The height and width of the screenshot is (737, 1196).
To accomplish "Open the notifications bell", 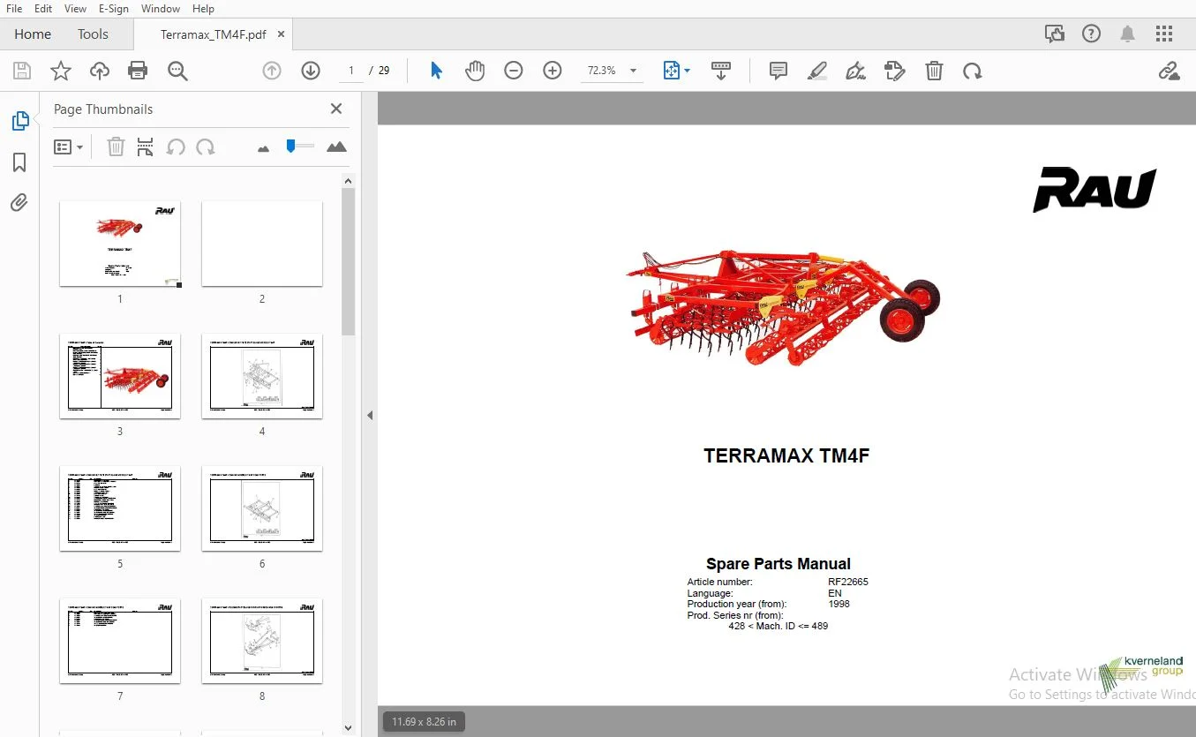I will click(1127, 34).
